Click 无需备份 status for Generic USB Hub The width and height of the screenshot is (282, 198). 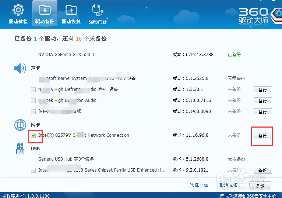click(236, 159)
